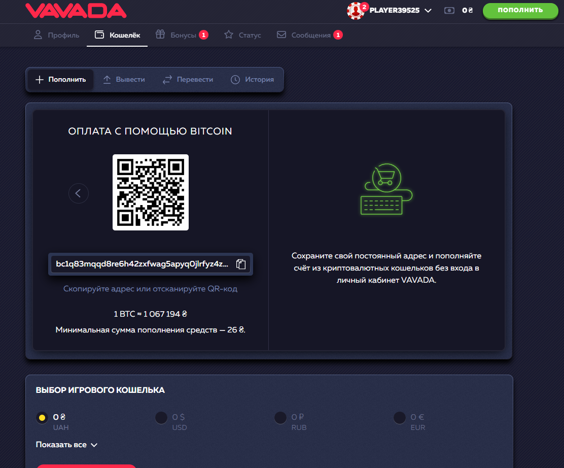Click the avatar notification badge showing 2
This screenshot has height=468, width=564.
coord(364,7)
